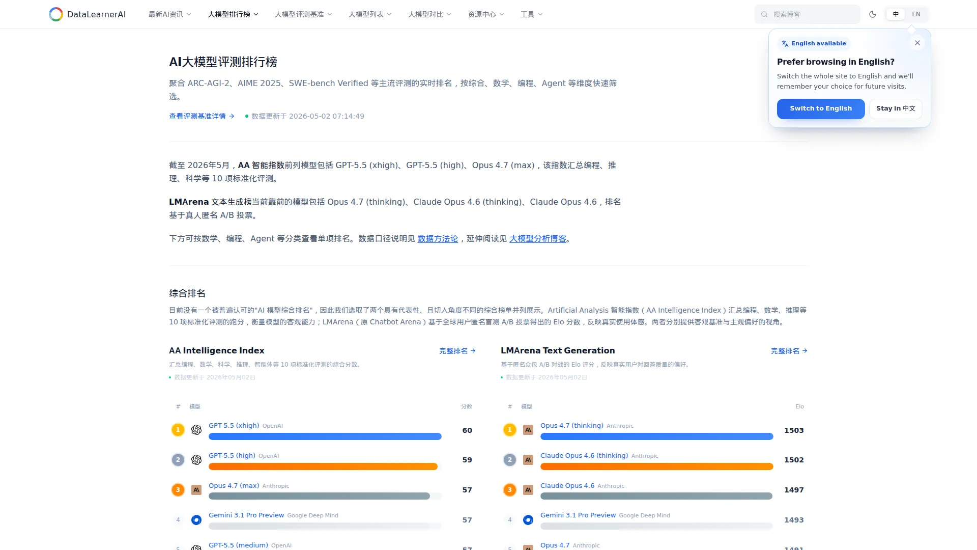
Task: Open 查看评测基准详情 link
Action: point(202,116)
